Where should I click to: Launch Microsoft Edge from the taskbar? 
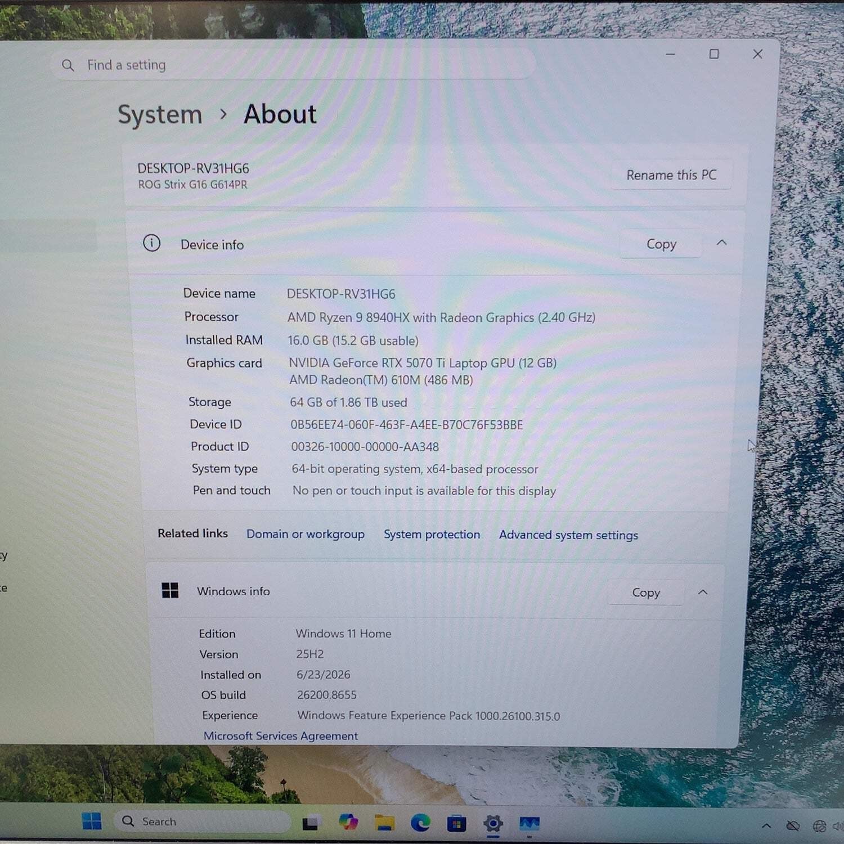pyautogui.click(x=420, y=823)
